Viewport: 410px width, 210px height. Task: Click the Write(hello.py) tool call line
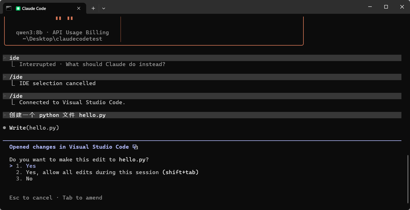coord(34,128)
